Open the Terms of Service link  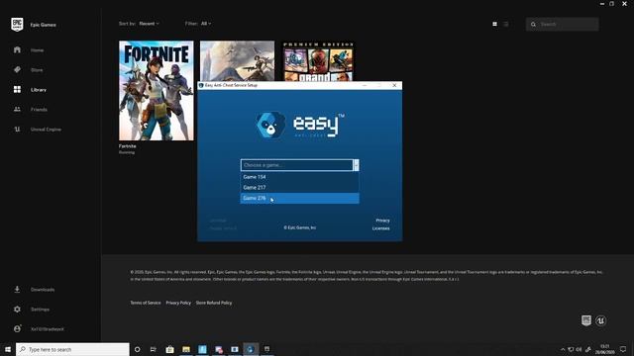(146, 303)
